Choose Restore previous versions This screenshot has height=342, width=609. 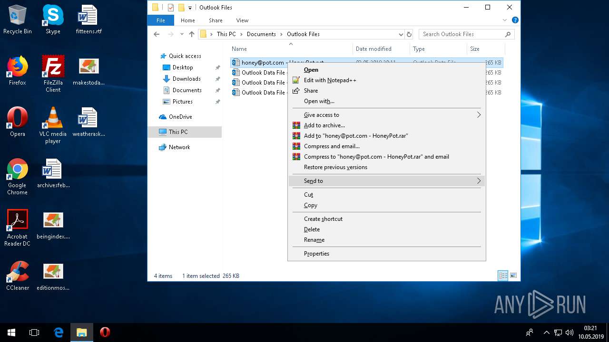pos(387,167)
